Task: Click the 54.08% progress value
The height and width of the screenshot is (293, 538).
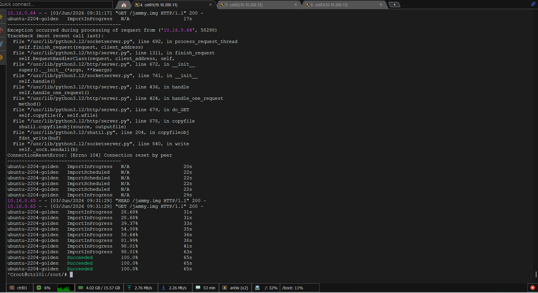Action: coord(130,229)
